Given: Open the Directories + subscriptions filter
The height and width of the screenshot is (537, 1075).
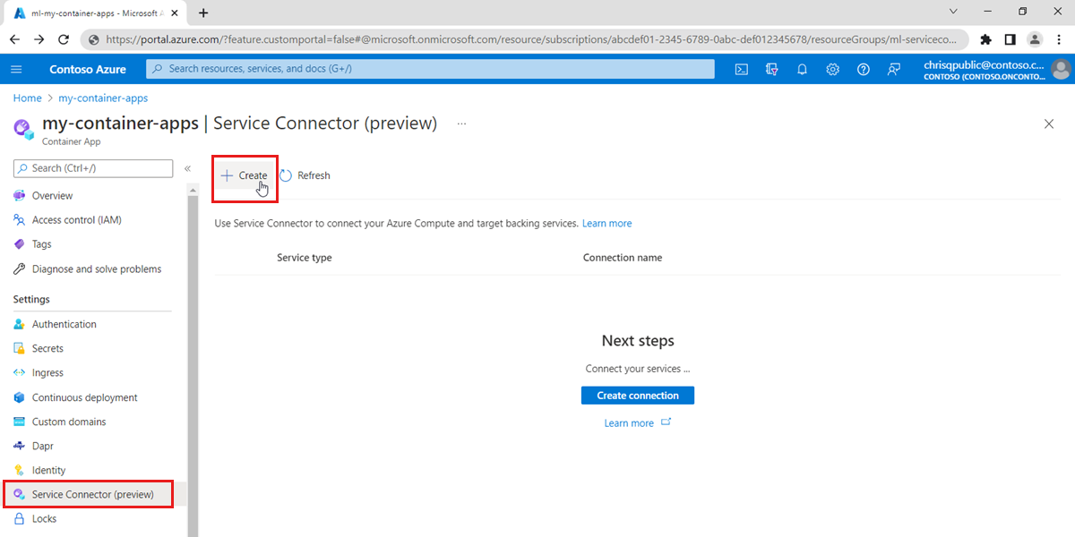Looking at the screenshot, I should click(771, 69).
